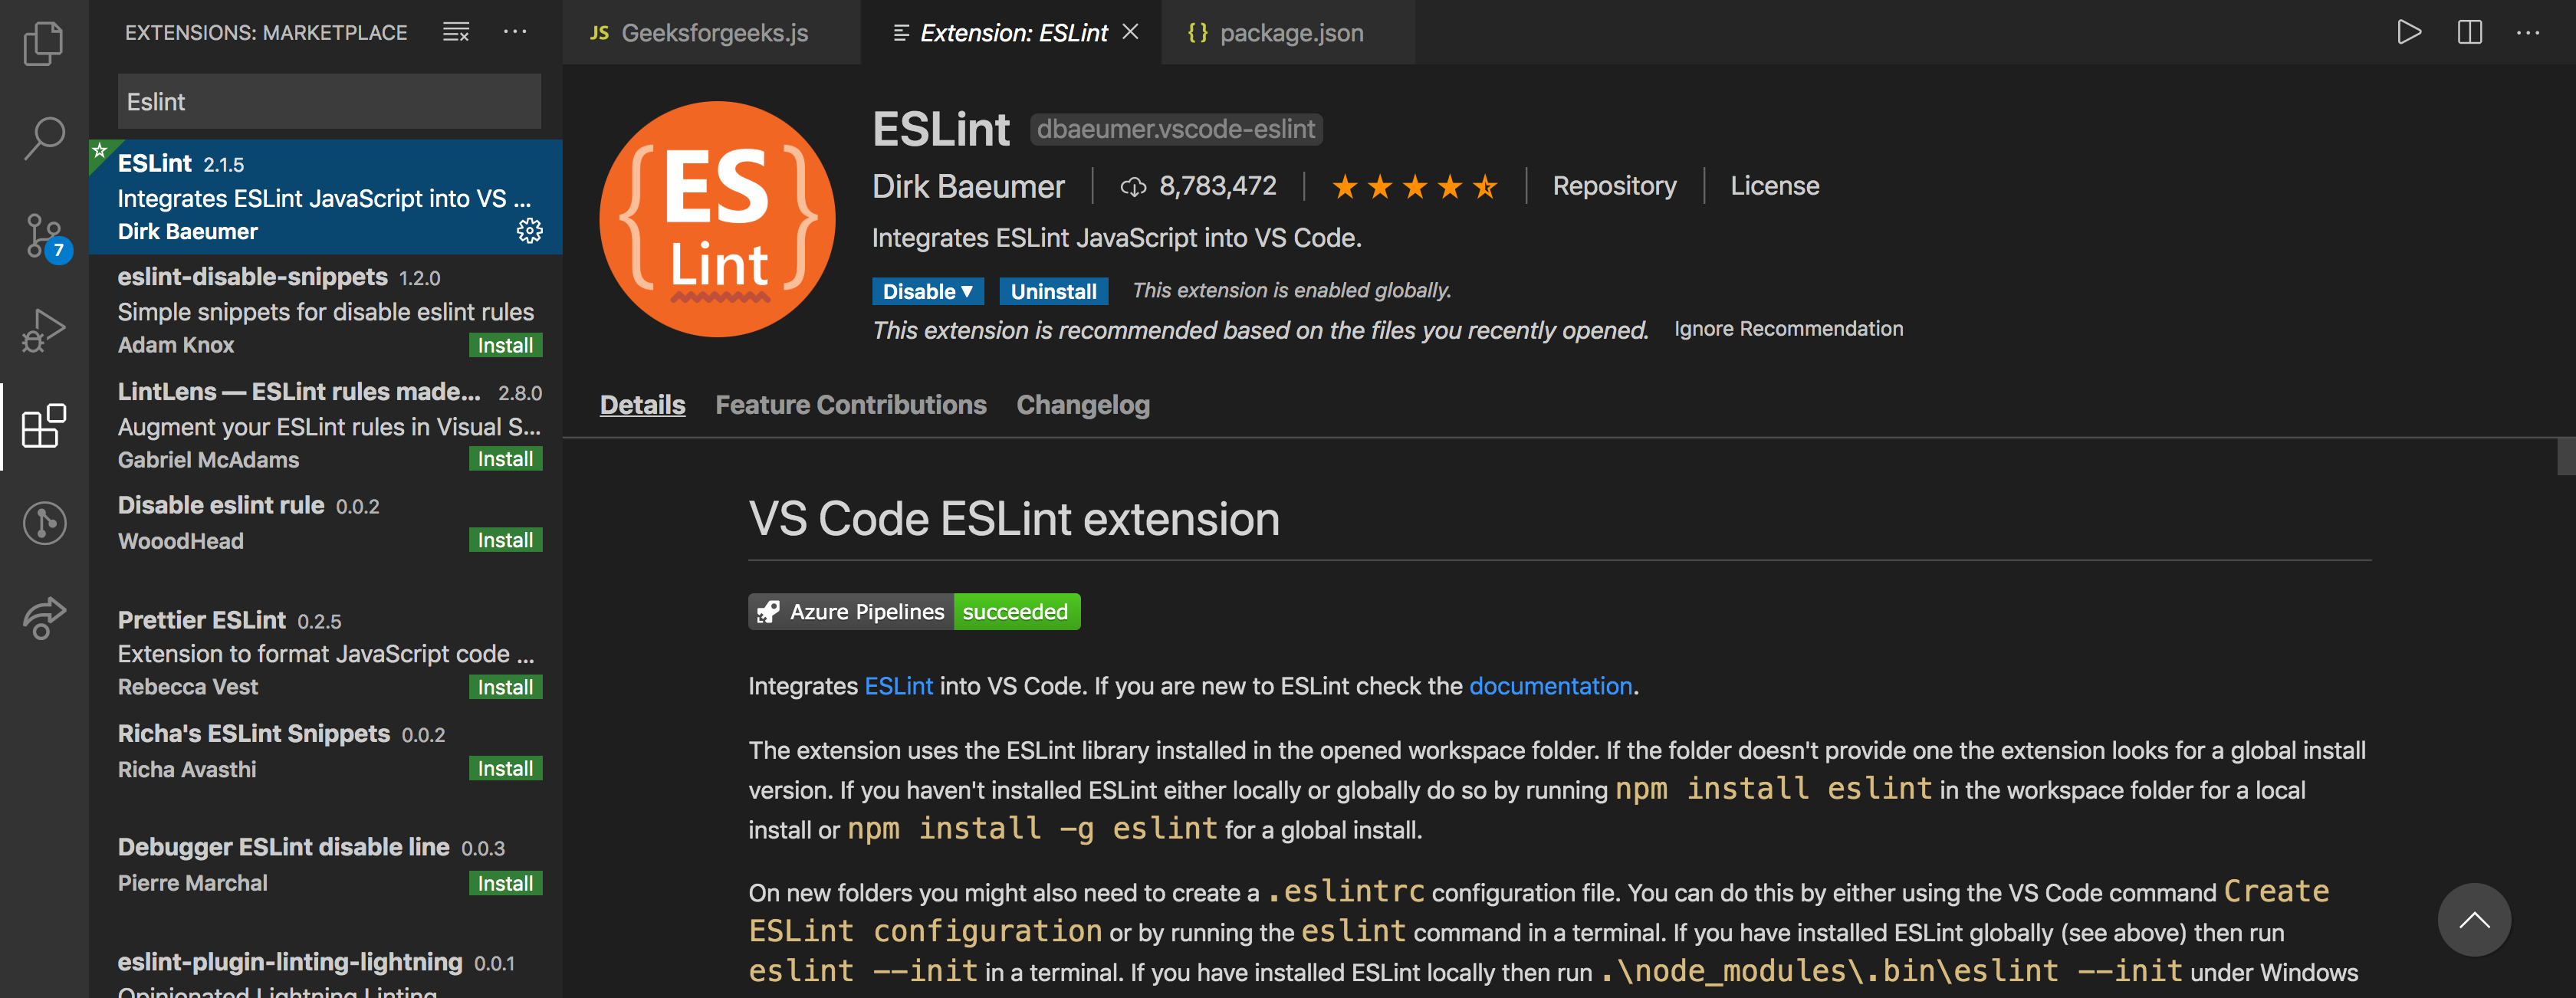Run the current file with the play icon
2576x998 pixels.
click(x=2409, y=31)
